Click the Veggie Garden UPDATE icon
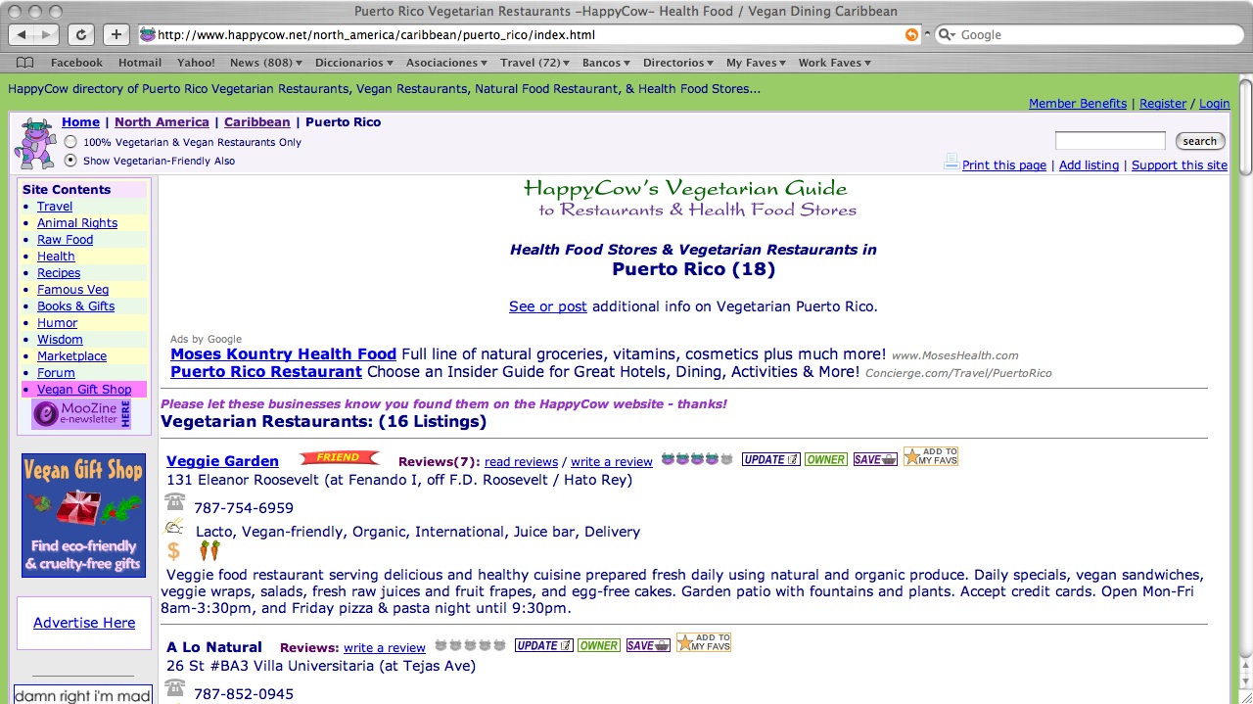The width and height of the screenshot is (1253, 704). click(771, 459)
